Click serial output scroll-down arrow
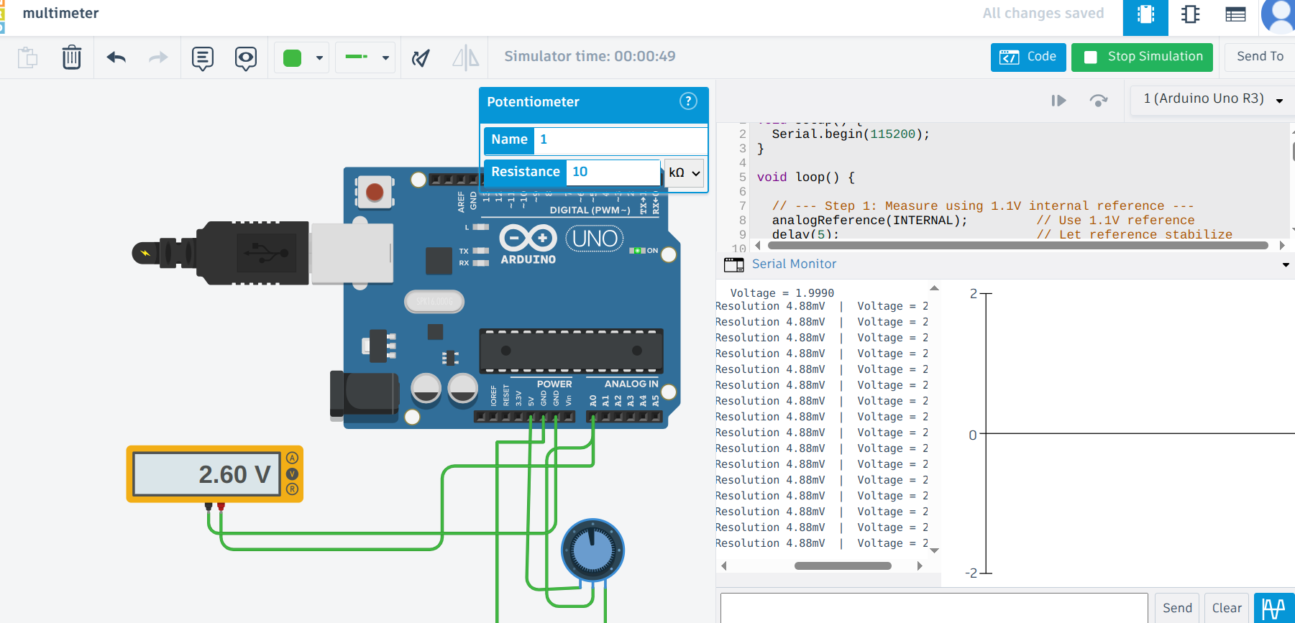The width and height of the screenshot is (1295, 623). [934, 550]
